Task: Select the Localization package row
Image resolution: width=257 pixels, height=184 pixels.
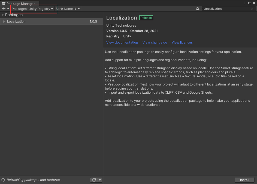Action: click(52, 21)
